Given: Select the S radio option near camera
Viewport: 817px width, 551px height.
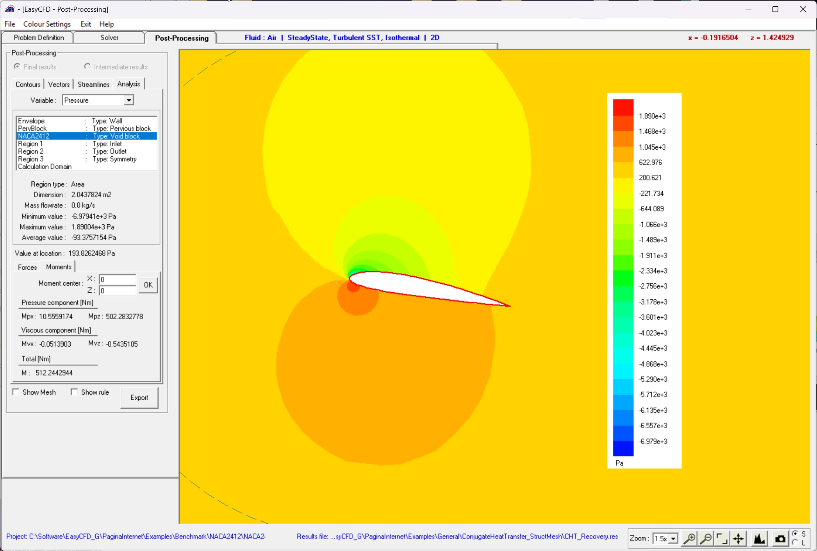Looking at the screenshot, I should [795, 534].
